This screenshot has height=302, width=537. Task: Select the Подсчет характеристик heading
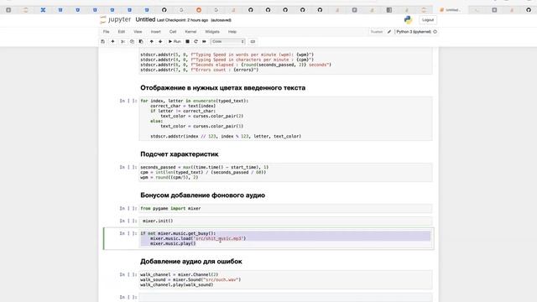[179, 154]
